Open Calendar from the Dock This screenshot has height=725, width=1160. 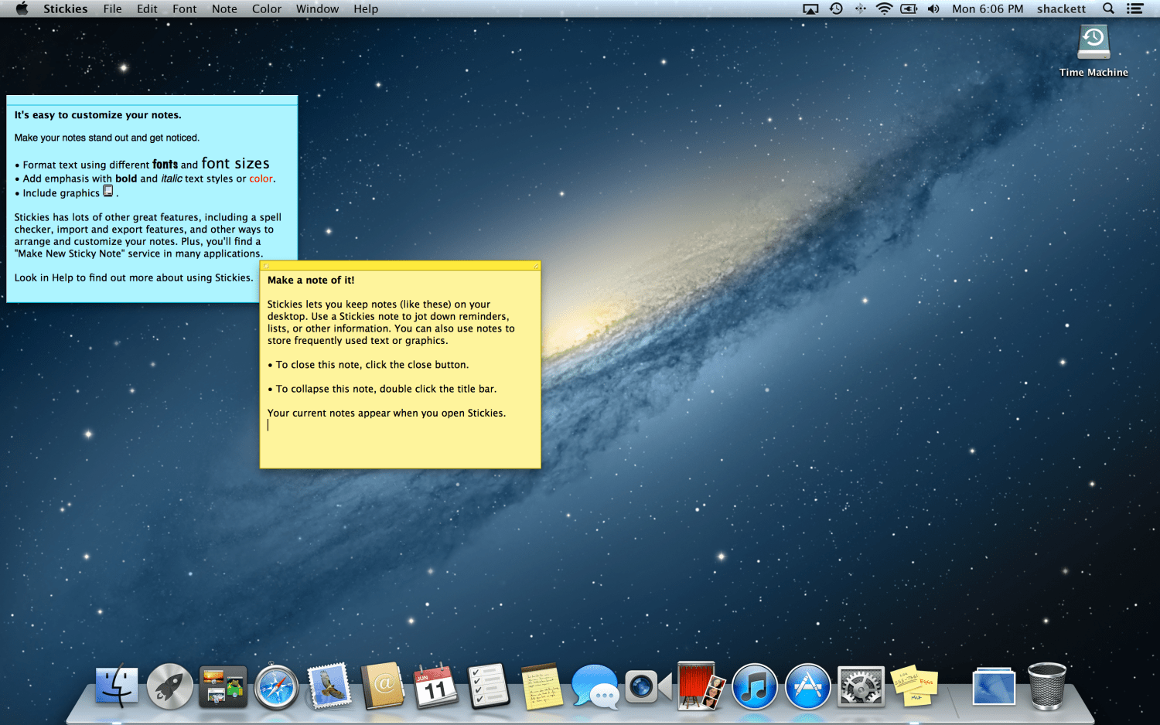(x=435, y=686)
